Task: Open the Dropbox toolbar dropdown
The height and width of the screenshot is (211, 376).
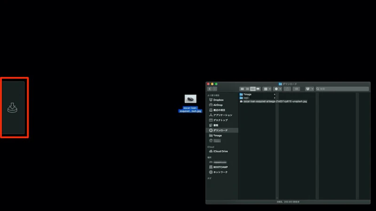Action: (x=309, y=89)
